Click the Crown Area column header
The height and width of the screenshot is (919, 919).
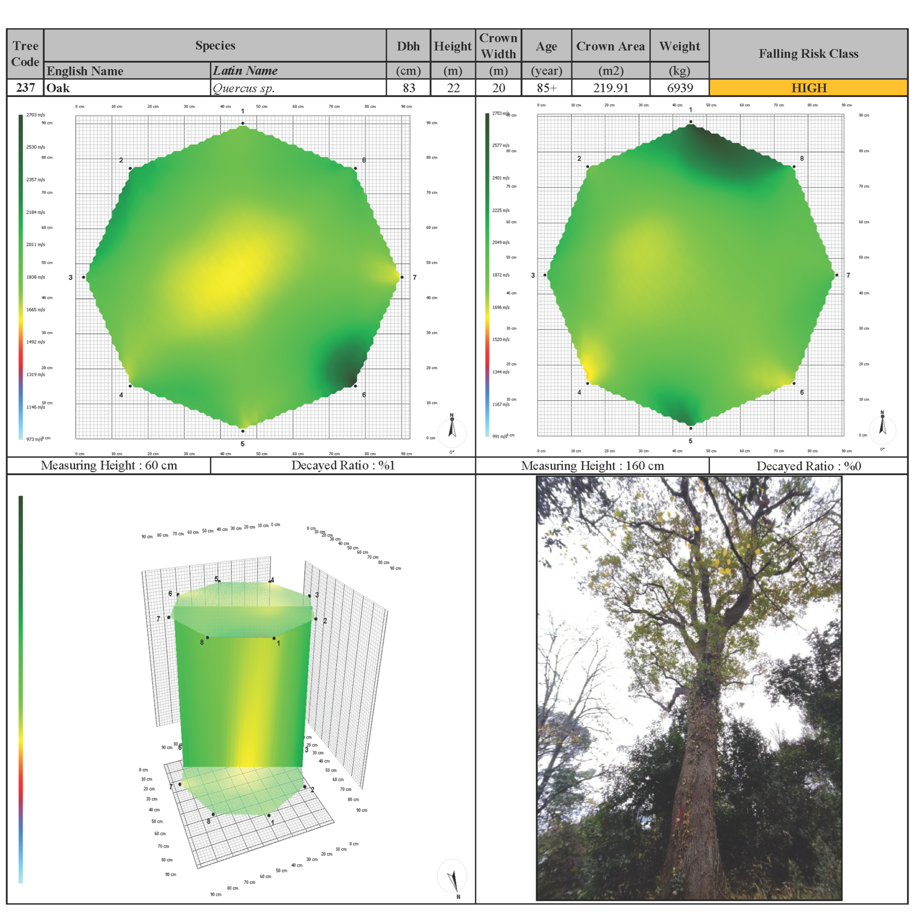(x=610, y=46)
